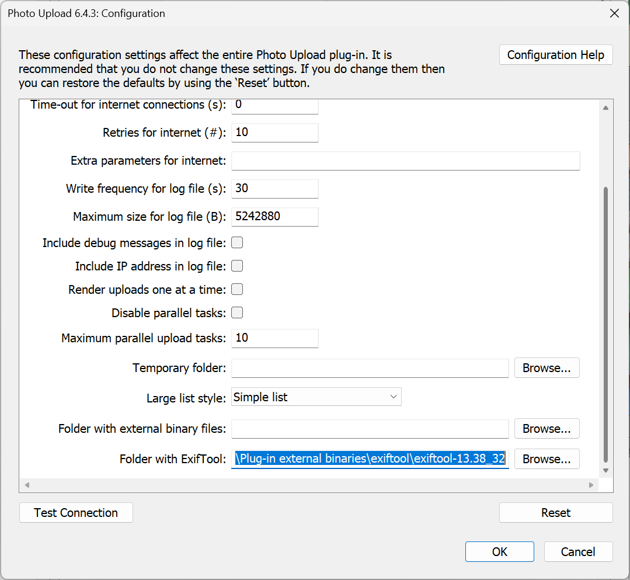
Task: Cancel the configuration dialog
Action: click(577, 552)
